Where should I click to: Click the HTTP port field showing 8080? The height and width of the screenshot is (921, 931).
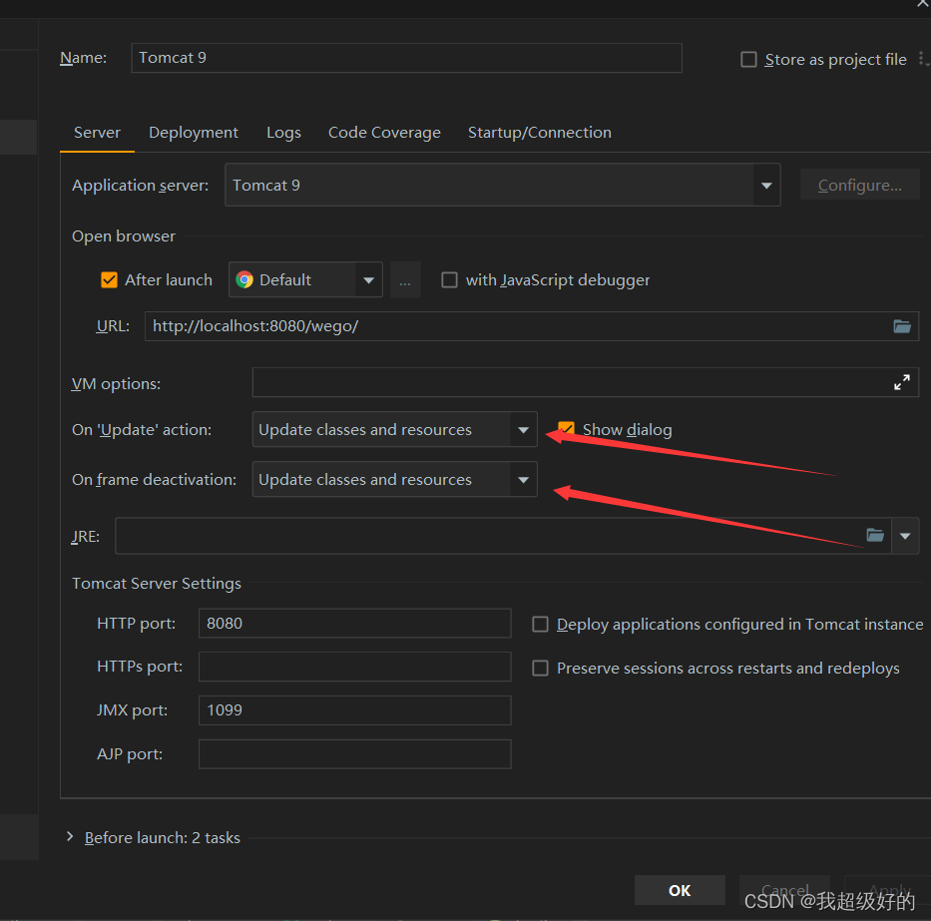[355, 623]
